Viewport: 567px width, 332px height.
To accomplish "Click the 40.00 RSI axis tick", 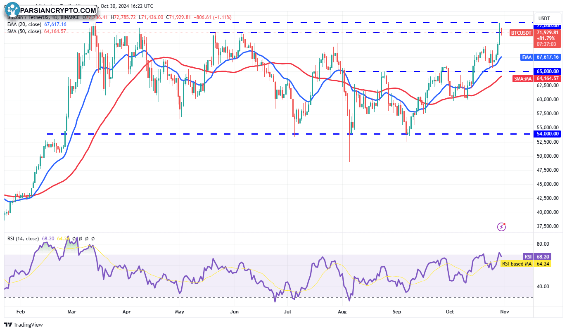I will pos(543,287).
